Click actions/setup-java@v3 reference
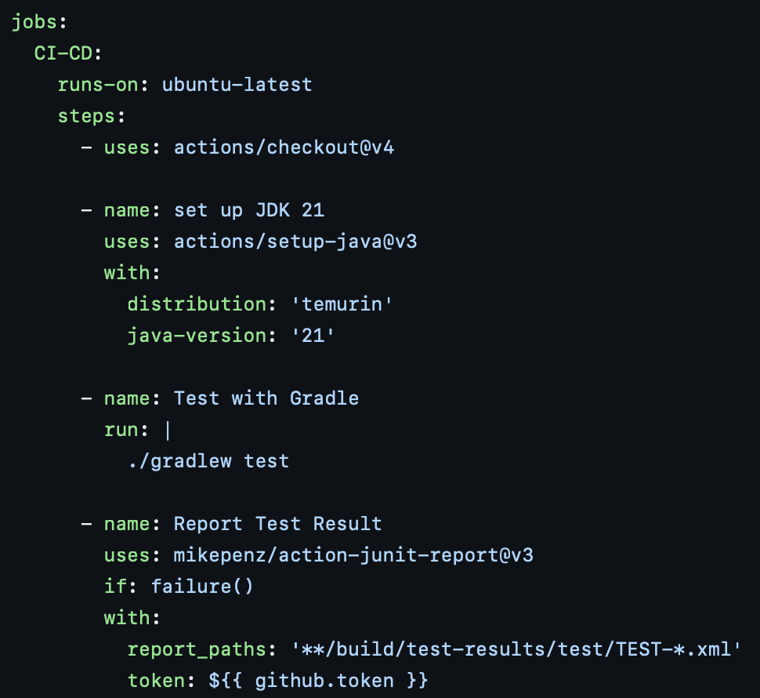 point(295,242)
